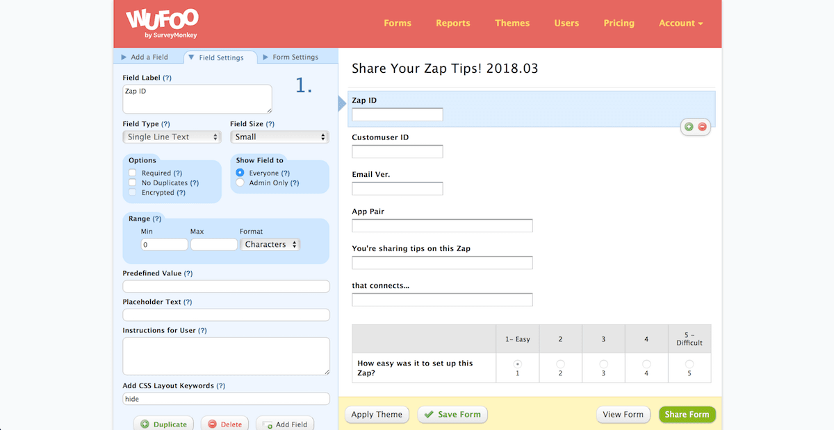Screen dimensions: 834x430
Task: Click 'How easy was it to set up' question
Action: pos(415,368)
